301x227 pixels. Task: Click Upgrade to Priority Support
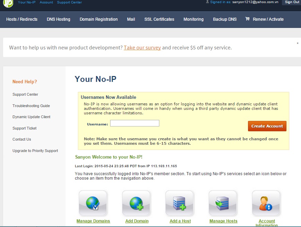click(35, 151)
